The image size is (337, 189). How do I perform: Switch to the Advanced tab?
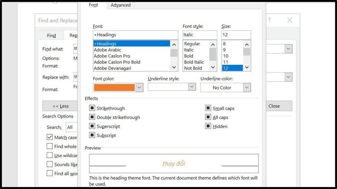[x=120, y=5]
